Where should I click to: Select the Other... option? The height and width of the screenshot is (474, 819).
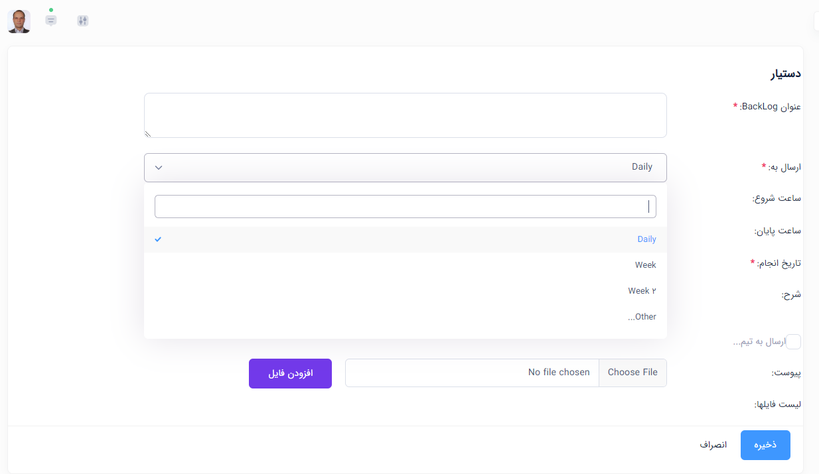pos(642,317)
